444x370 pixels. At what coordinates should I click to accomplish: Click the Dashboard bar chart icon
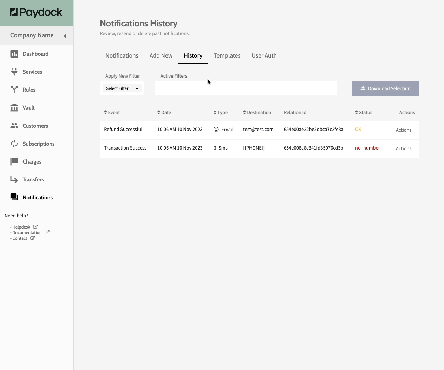(x=14, y=54)
